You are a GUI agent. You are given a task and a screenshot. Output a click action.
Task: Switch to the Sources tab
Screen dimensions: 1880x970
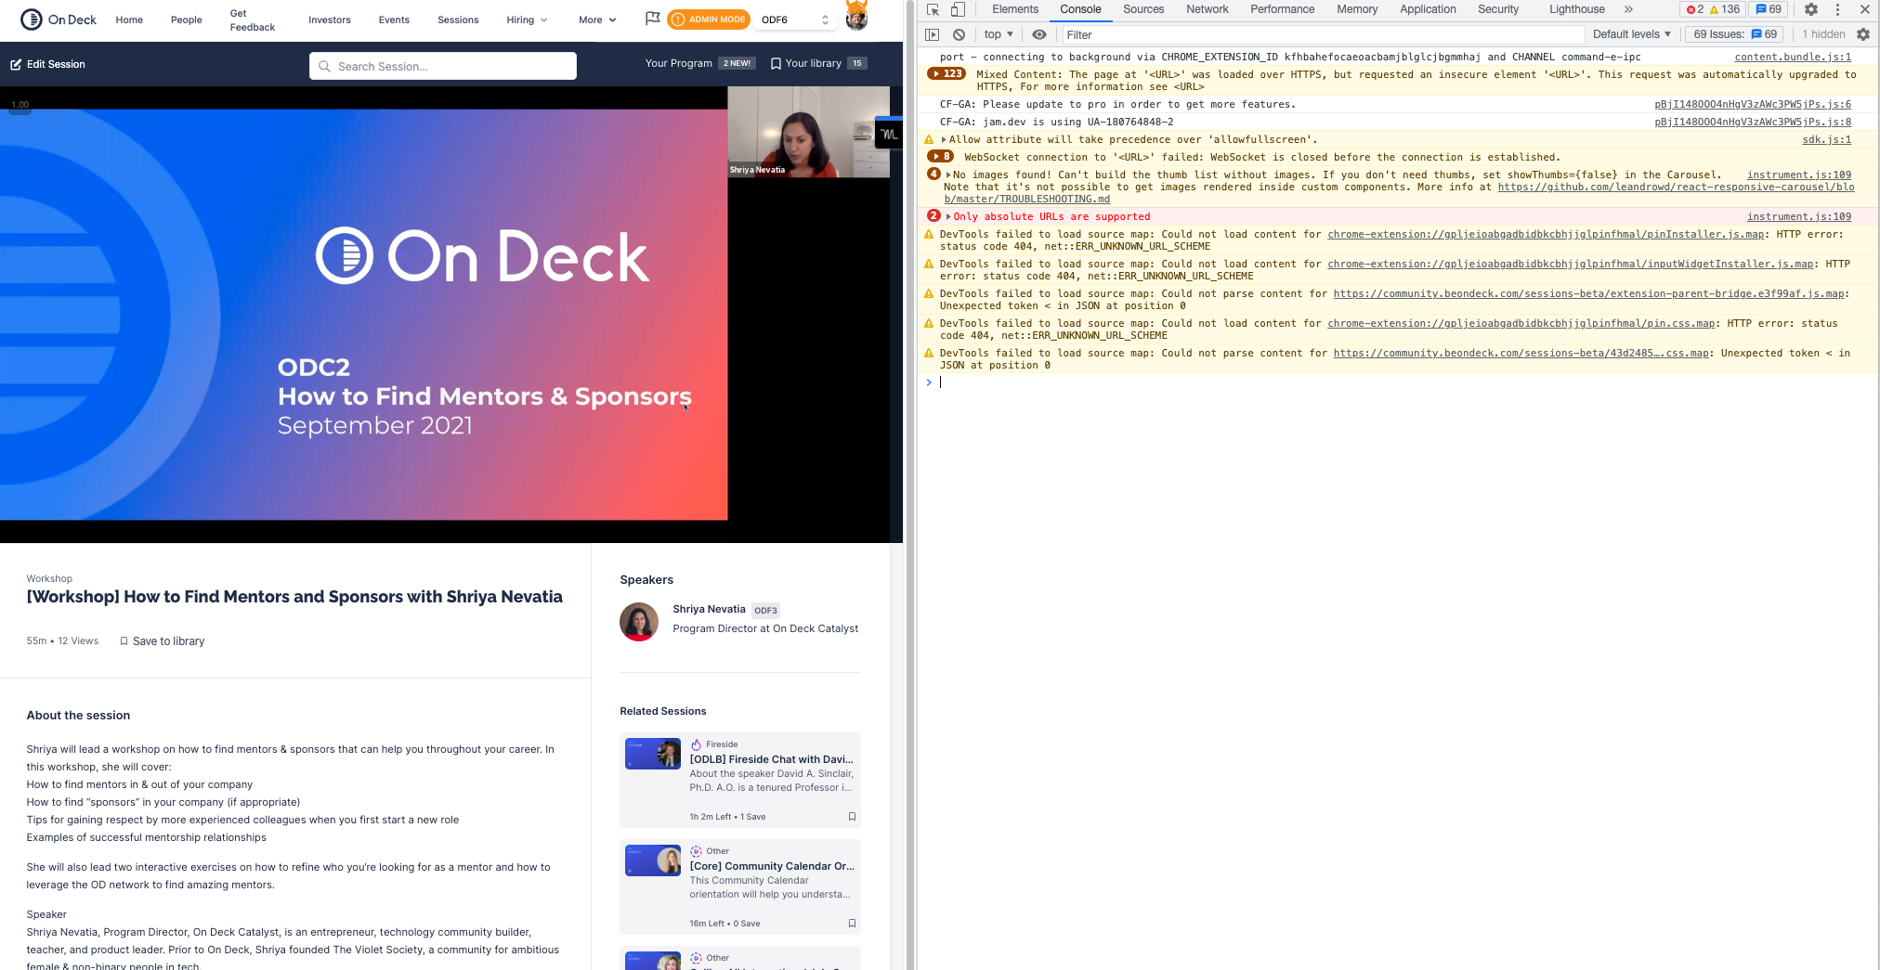point(1143,9)
